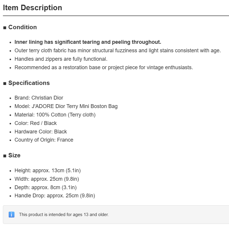Click the Height approx. 13cm measurement
Viewport: 229px width, 228px height.
coord(48,170)
